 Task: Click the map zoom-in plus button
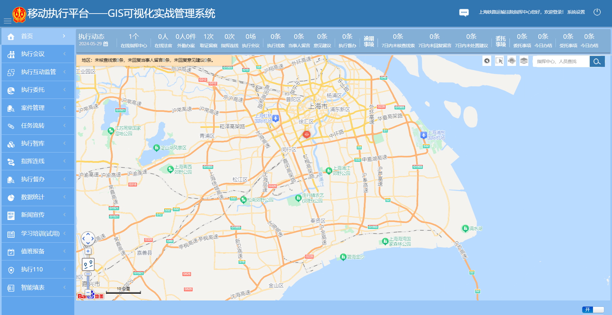click(x=88, y=251)
